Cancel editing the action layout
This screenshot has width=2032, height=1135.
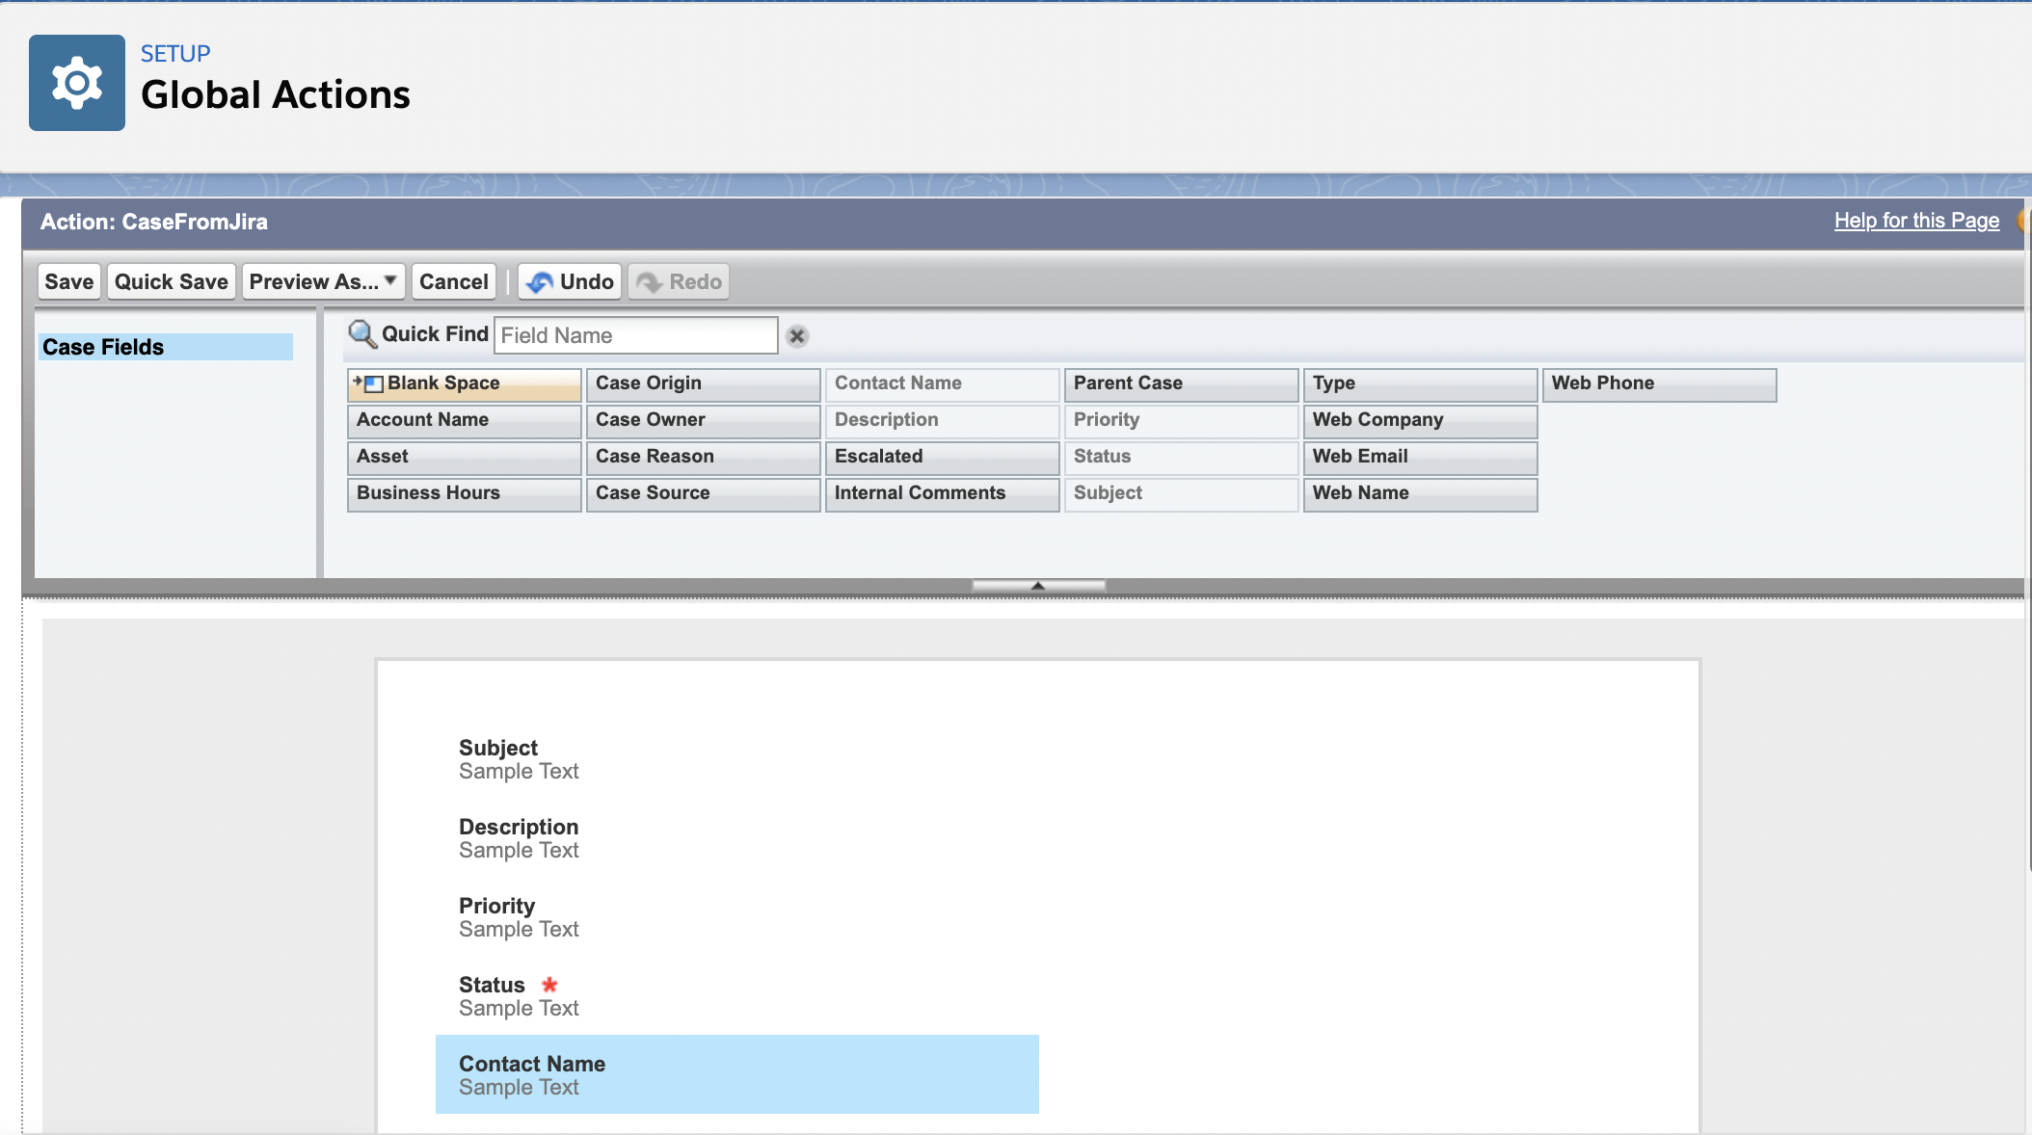click(x=454, y=282)
